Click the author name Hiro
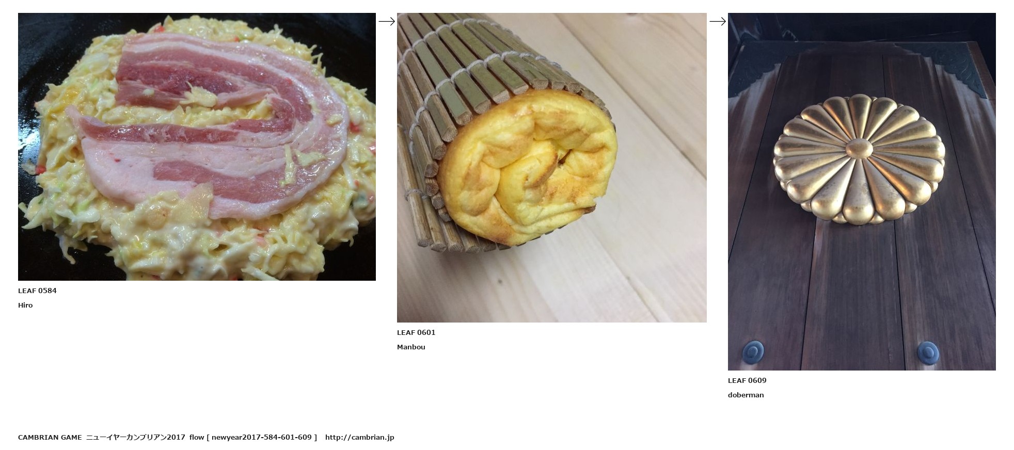Screen dimensions: 1014x450 [25, 305]
